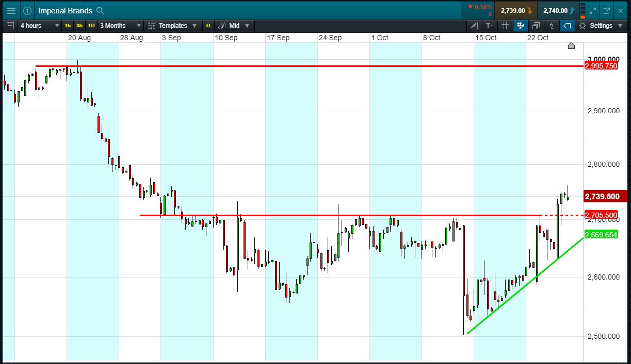Open the chart list icon
This screenshot has width=631, height=364.
coord(10,25)
